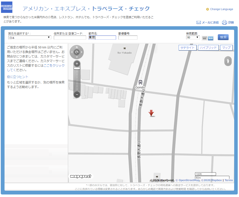The width and height of the screenshot is (239, 197).
Task: Click the Gondo station label
Action: coord(140,88)
